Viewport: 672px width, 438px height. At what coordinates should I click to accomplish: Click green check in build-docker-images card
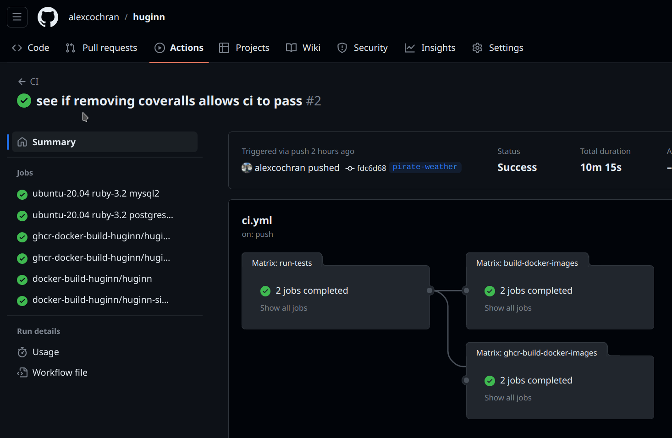pos(490,291)
